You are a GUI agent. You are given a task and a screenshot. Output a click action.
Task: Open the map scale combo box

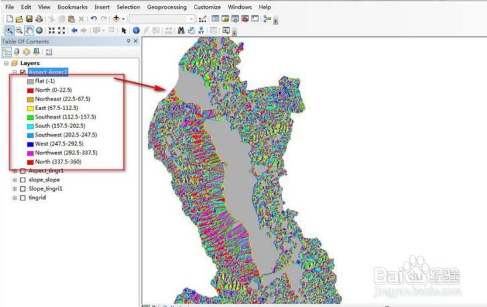162,19
